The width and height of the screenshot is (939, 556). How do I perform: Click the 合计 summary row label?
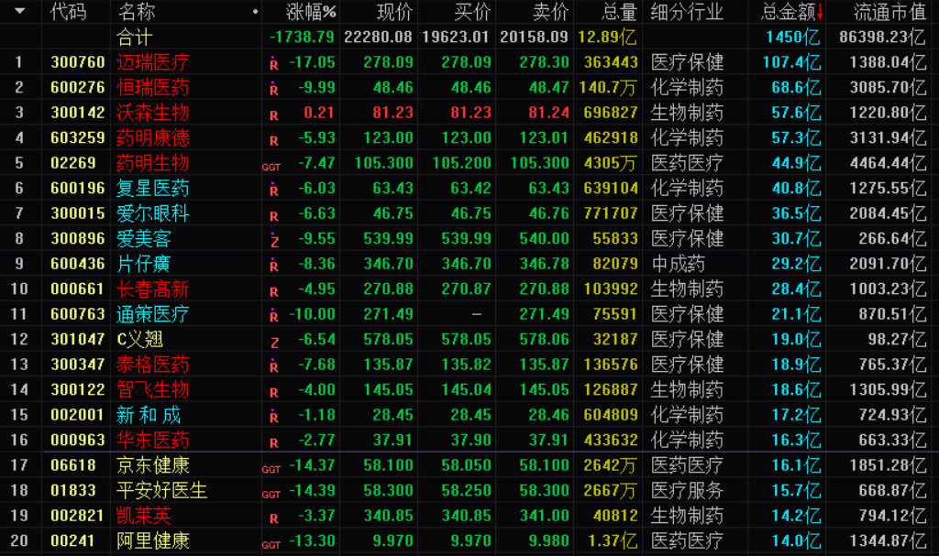click(x=134, y=38)
